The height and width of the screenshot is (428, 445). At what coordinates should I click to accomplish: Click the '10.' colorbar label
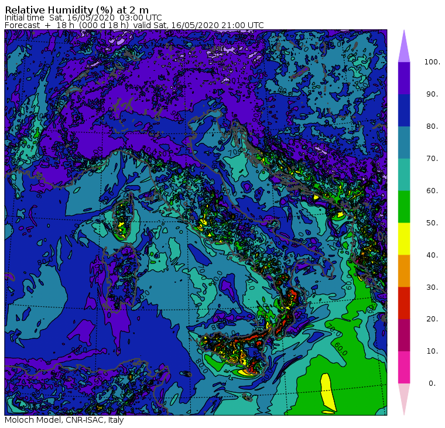point(432,351)
